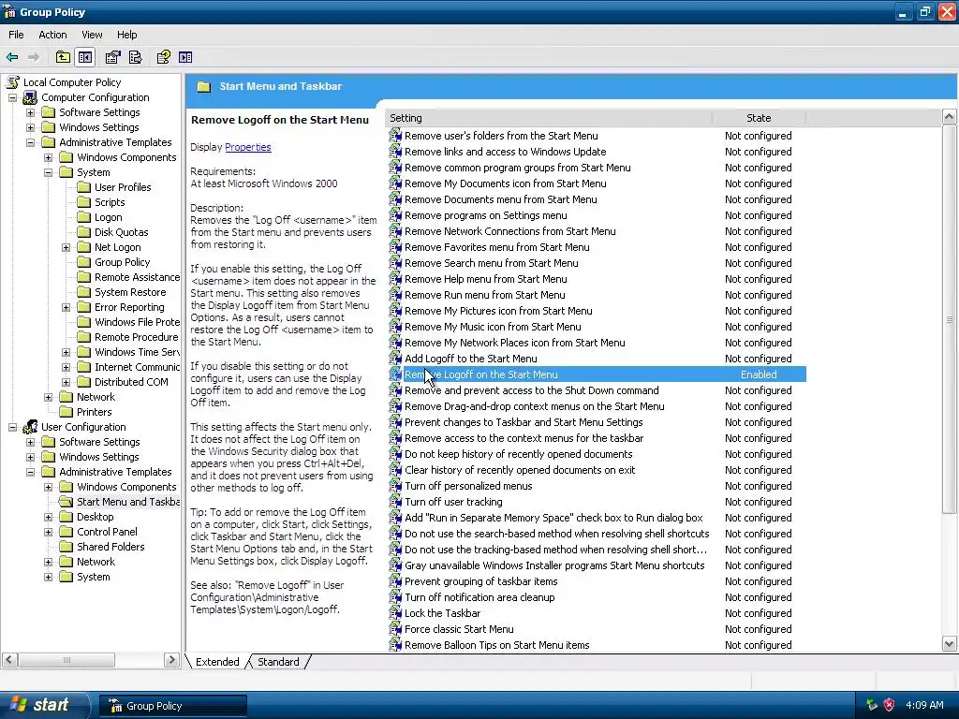
Task: Select 'Remove Balloon Tips on Start Menu items'
Action: click(496, 645)
